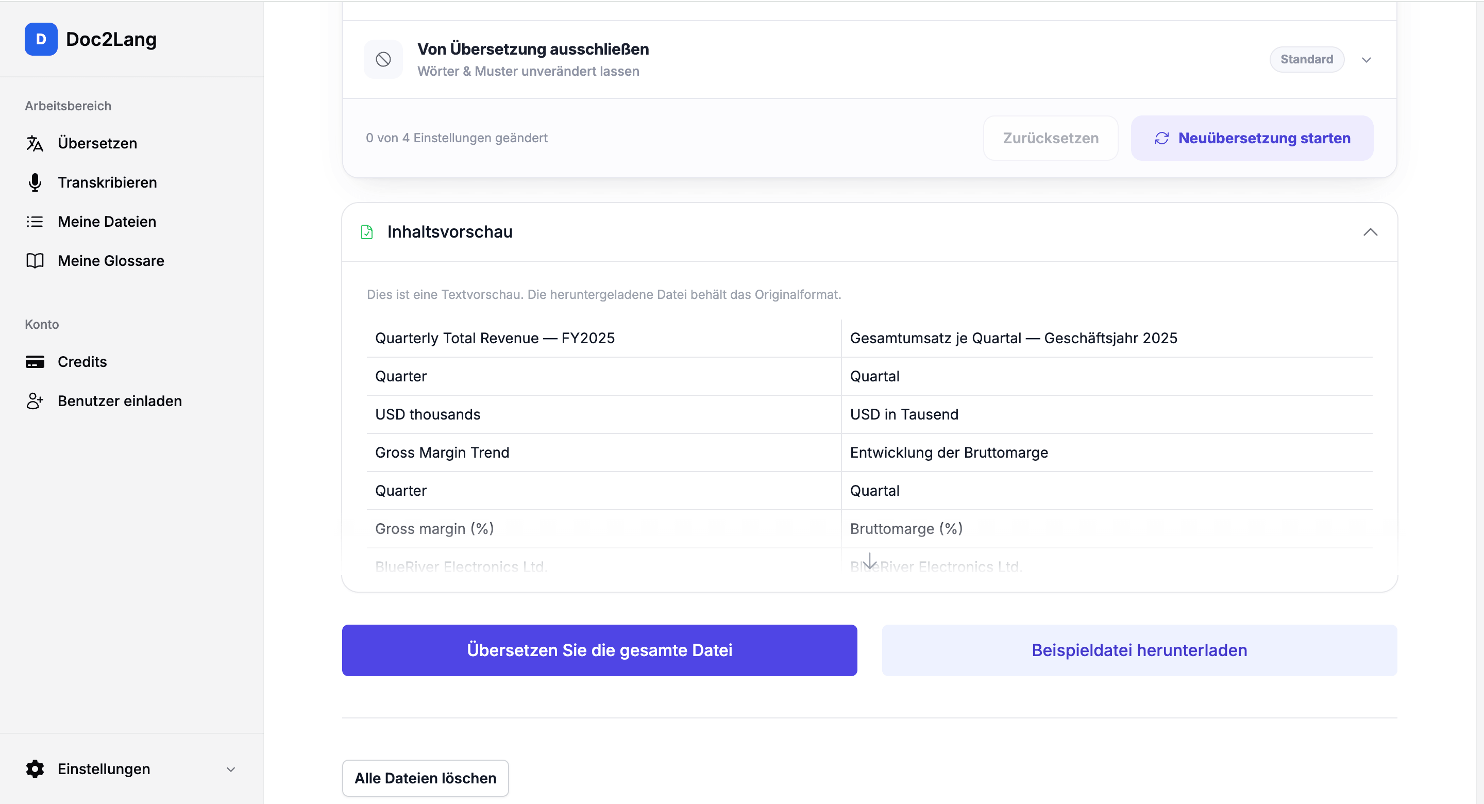Click Übersetzen Sie die gesamte Datei
This screenshot has height=804, width=1484.
tap(599, 650)
